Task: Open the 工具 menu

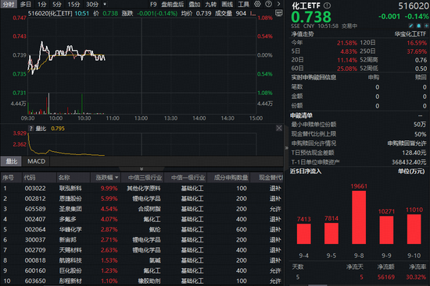Action: tap(243, 5)
